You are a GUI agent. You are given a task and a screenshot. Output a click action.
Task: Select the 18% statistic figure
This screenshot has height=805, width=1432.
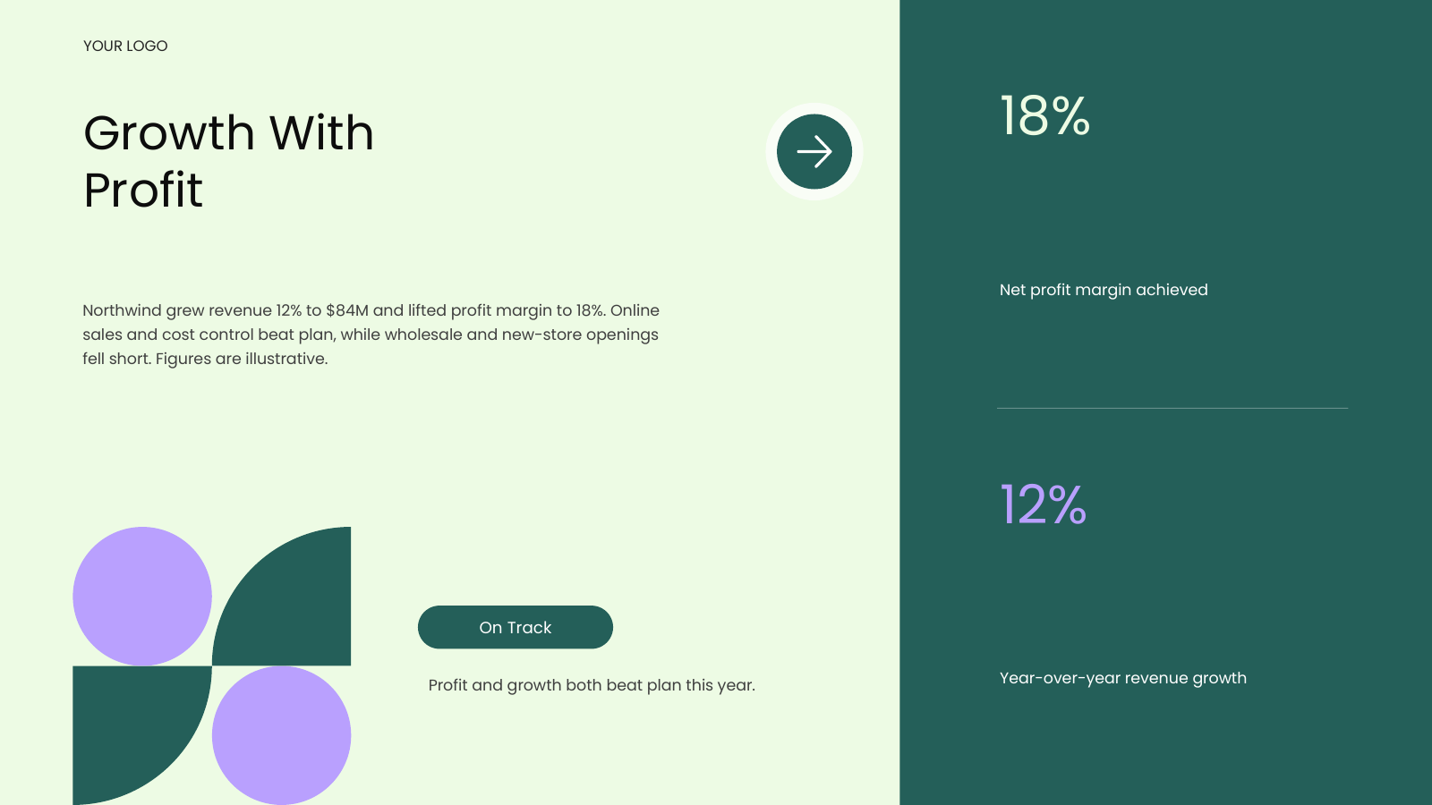point(1044,116)
